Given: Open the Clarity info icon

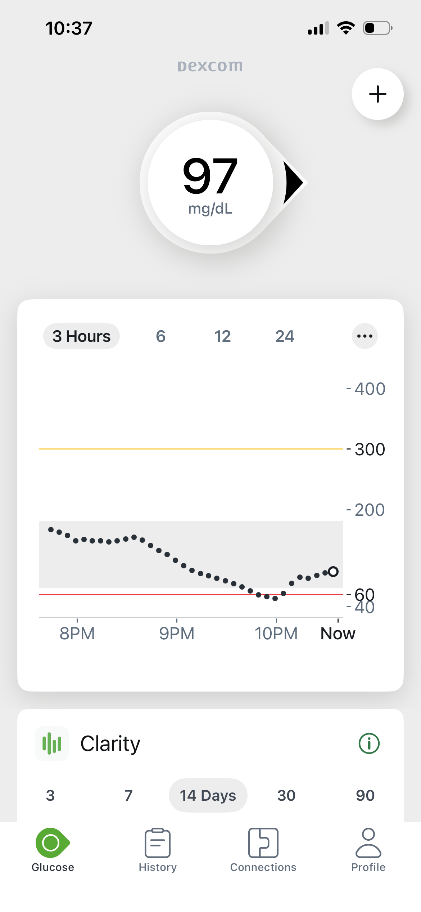Looking at the screenshot, I should click(x=369, y=743).
